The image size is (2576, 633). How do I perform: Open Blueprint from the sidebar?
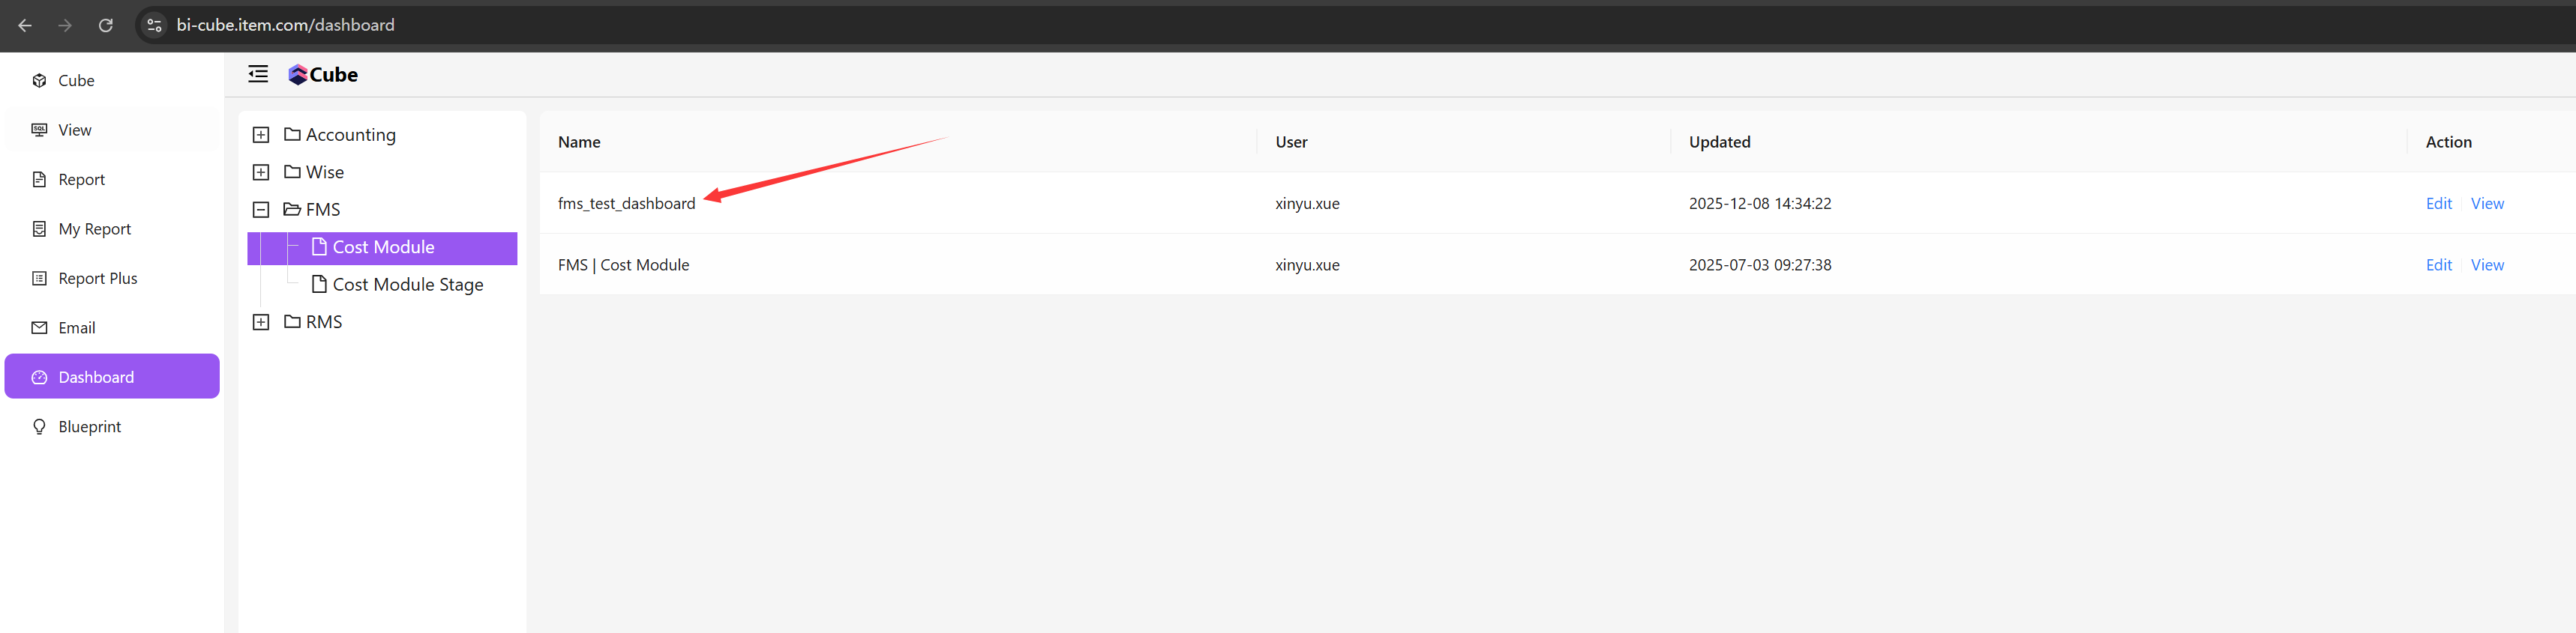point(89,426)
